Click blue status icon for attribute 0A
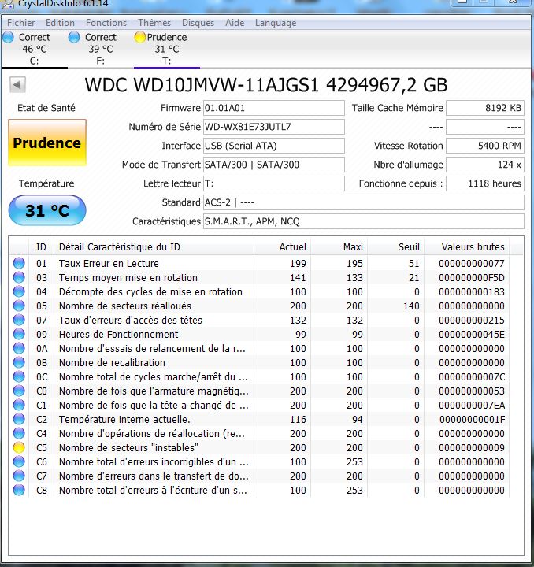Viewport: 534px width, 567px height. 19,348
